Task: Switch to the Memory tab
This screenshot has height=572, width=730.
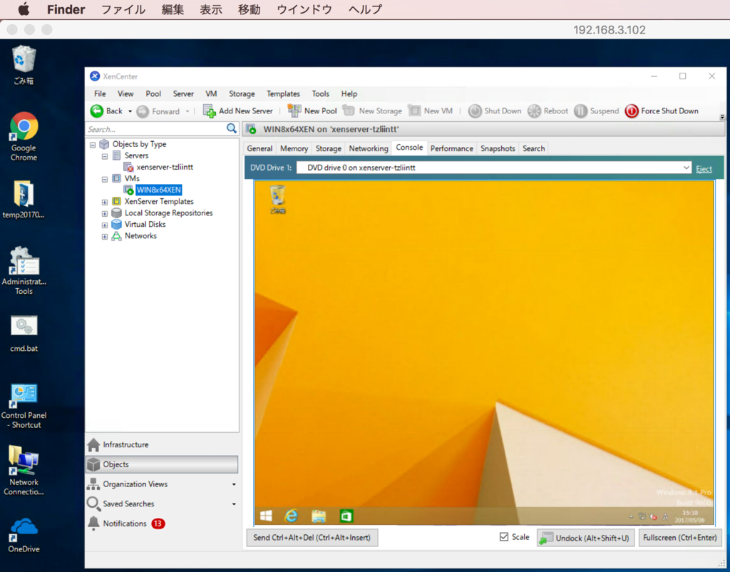Action: (294, 148)
